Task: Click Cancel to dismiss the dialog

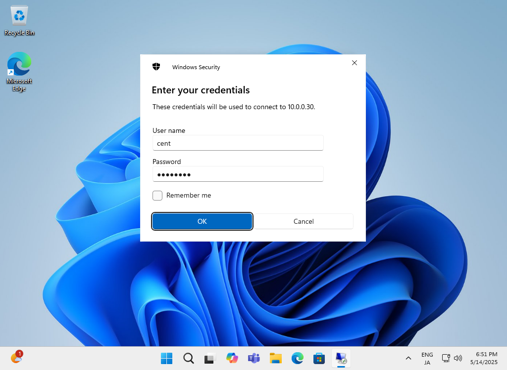Action: pos(304,221)
